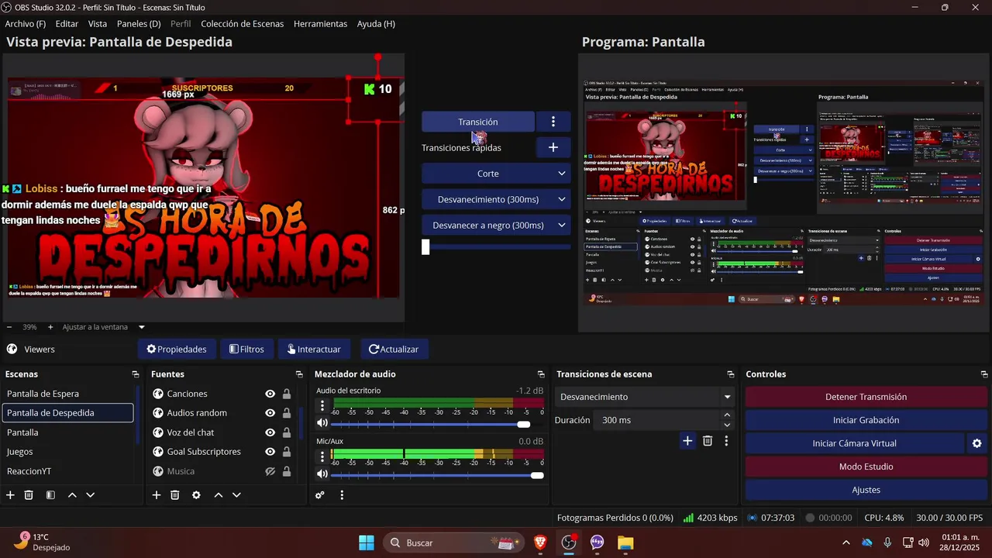Toggle Modo Estudio button
Image resolution: width=992 pixels, height=558 pixels.
866,467
